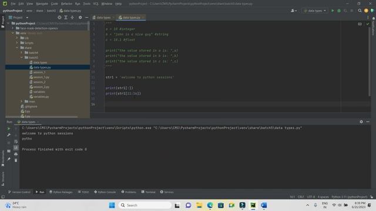
Task: Select variables.py in project tree
Action: tap(41, 97)
